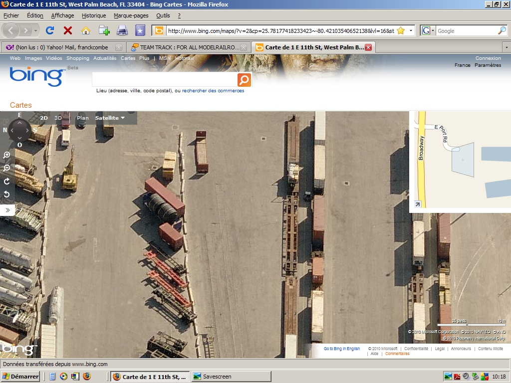This screenshot has height=383, width=511.
Task: Click the Images link in the Bing header
Action: coord(33,58)
